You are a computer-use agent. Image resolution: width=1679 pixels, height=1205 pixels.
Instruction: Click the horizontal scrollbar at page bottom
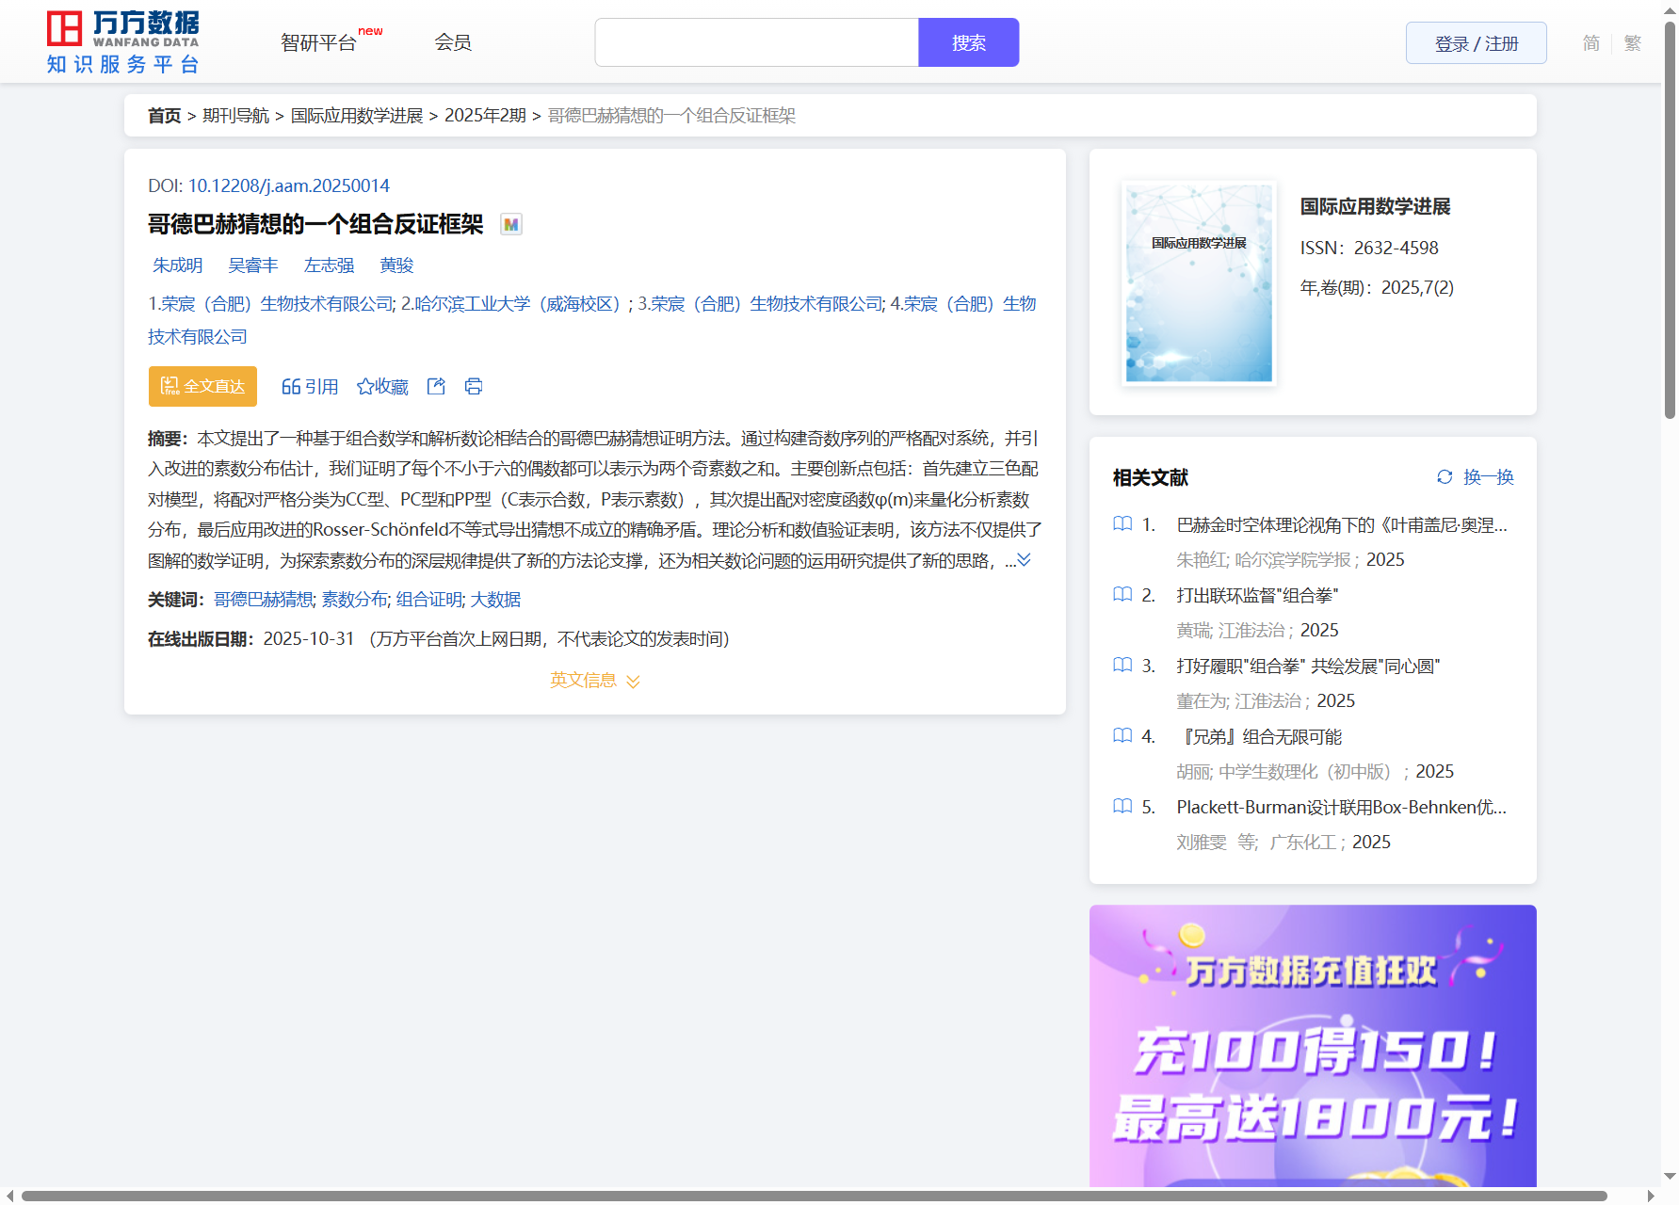coord(814,1196)
